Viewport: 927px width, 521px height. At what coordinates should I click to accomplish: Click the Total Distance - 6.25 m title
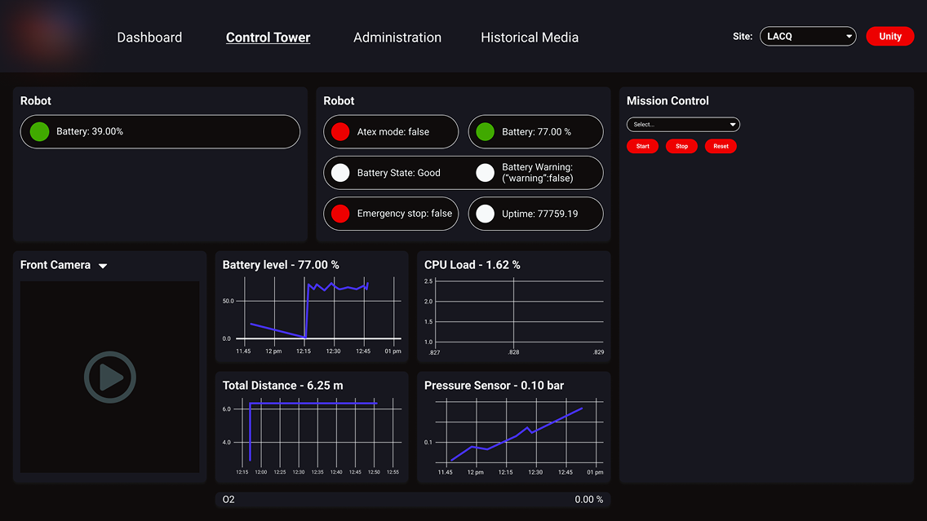(x=282, y=385)
